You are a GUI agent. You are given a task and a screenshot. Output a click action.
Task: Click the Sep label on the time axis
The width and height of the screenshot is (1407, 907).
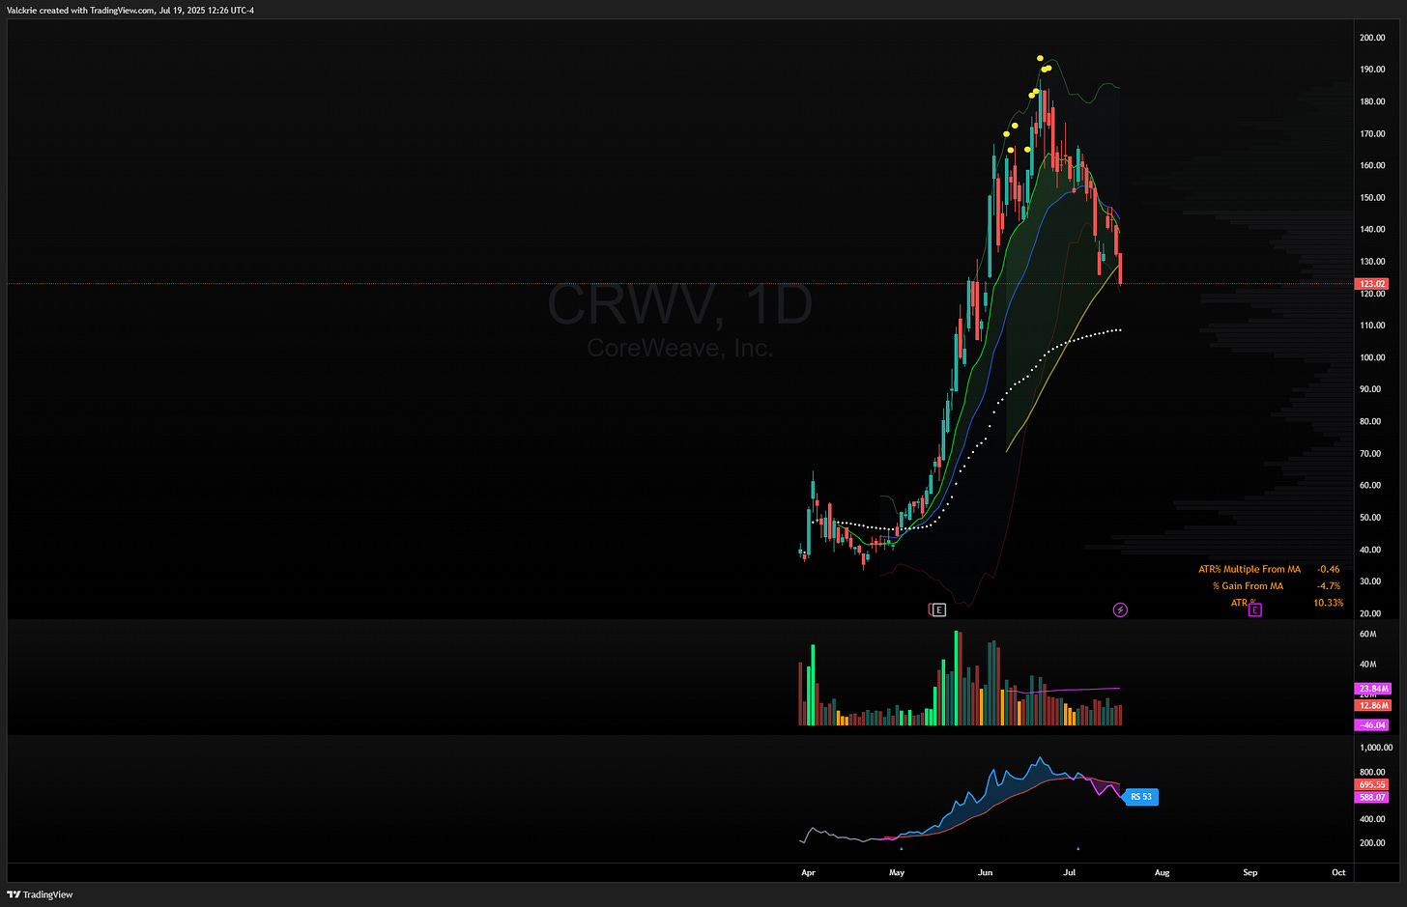point(1250,872)
